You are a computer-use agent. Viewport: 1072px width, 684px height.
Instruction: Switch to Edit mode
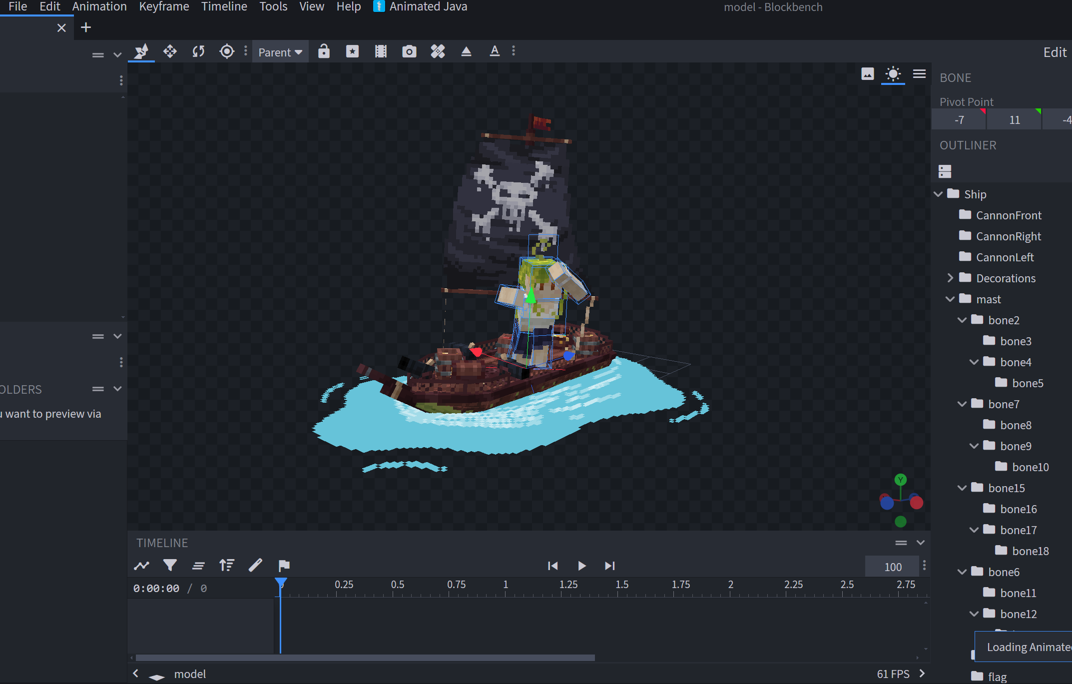click(1055, 52)
